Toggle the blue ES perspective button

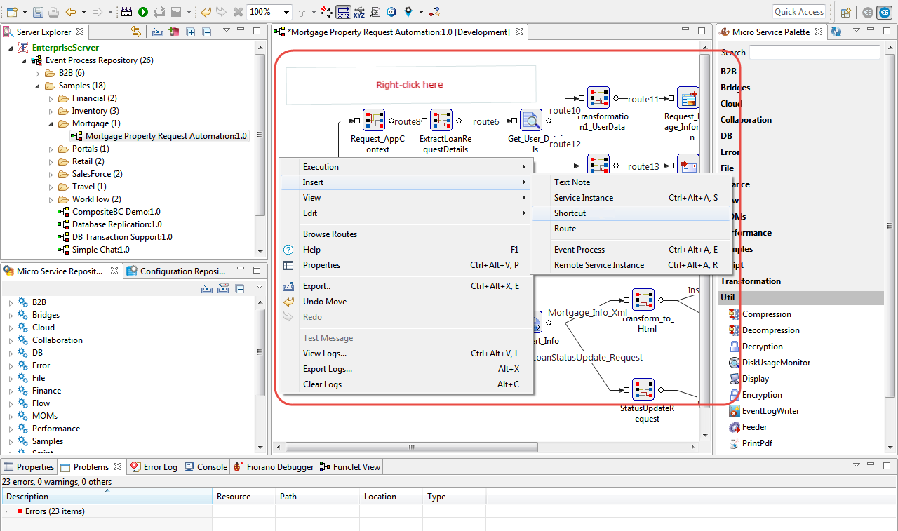point(885,12)
